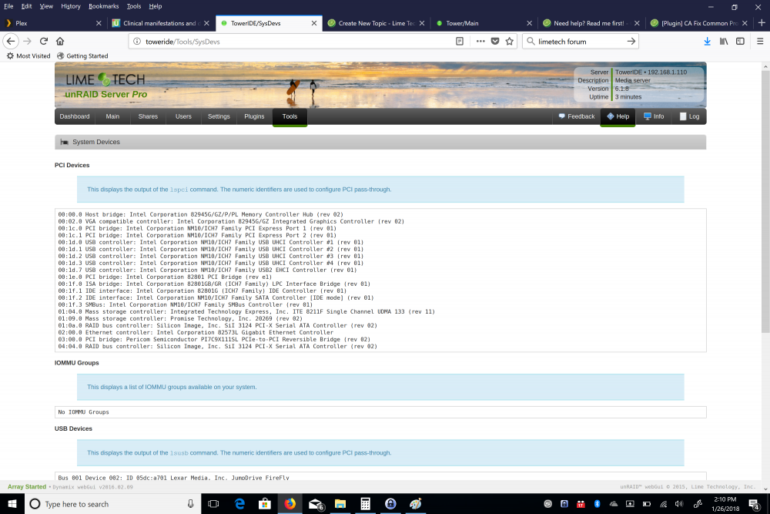
Task: Click the page vertical scrollbar
Action: click(x=765, y=201)
